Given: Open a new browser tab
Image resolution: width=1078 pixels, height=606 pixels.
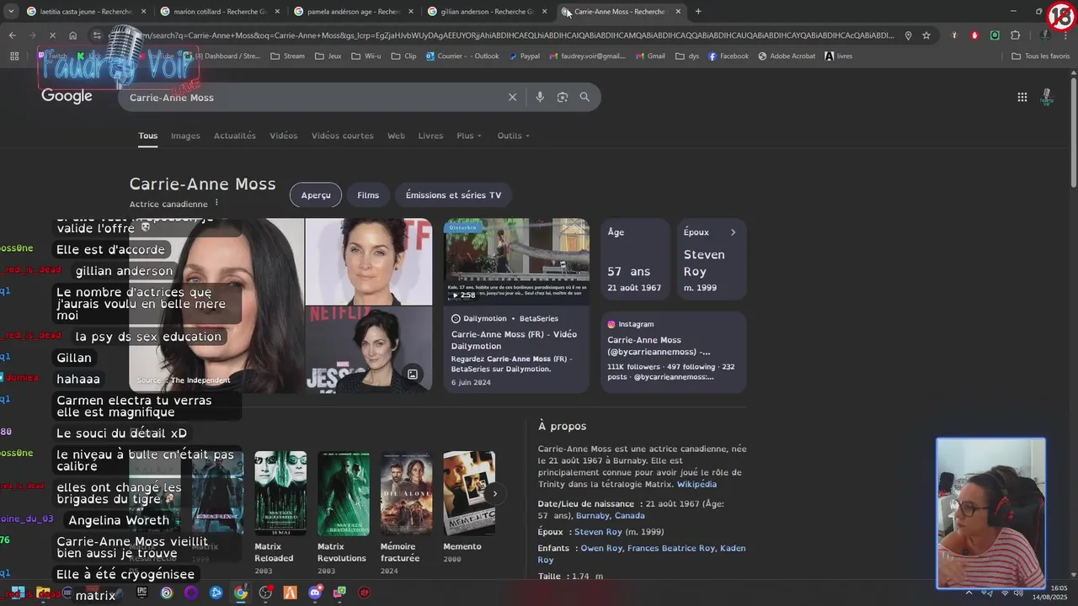Looking at the screenshot, I should tap(698, 12).
